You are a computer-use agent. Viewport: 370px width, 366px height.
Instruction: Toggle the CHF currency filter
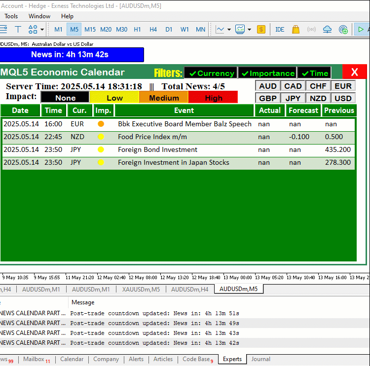pyautogui.click(x=318, y=86)
